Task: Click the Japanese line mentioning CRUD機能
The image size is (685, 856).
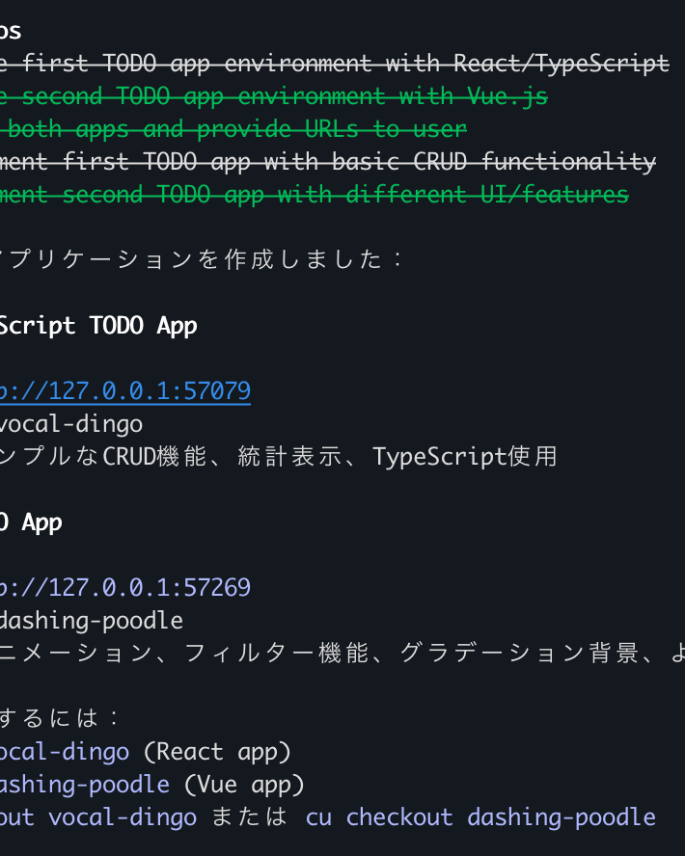Action: pyautogui.click(x=279, y=456)
